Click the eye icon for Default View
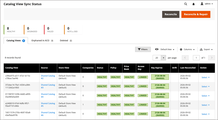This screenshot has width=218, height=120. pos(157,49)
